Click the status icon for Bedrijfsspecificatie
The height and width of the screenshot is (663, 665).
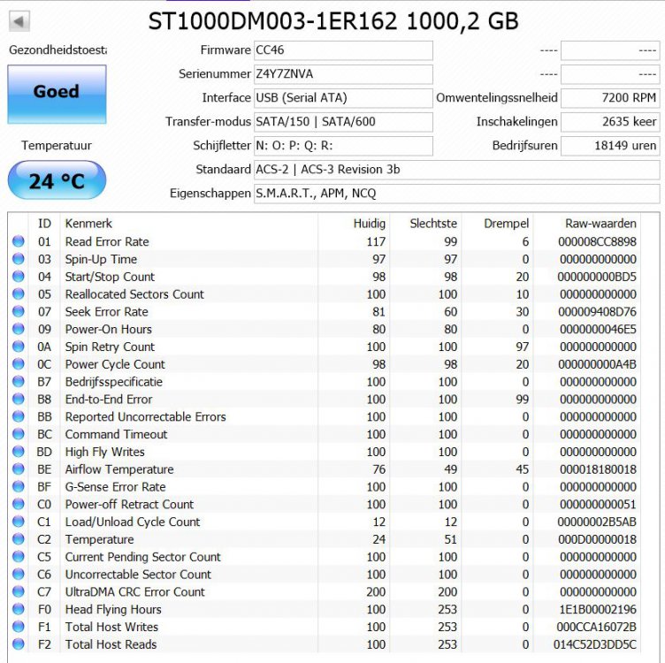[19, 382]
